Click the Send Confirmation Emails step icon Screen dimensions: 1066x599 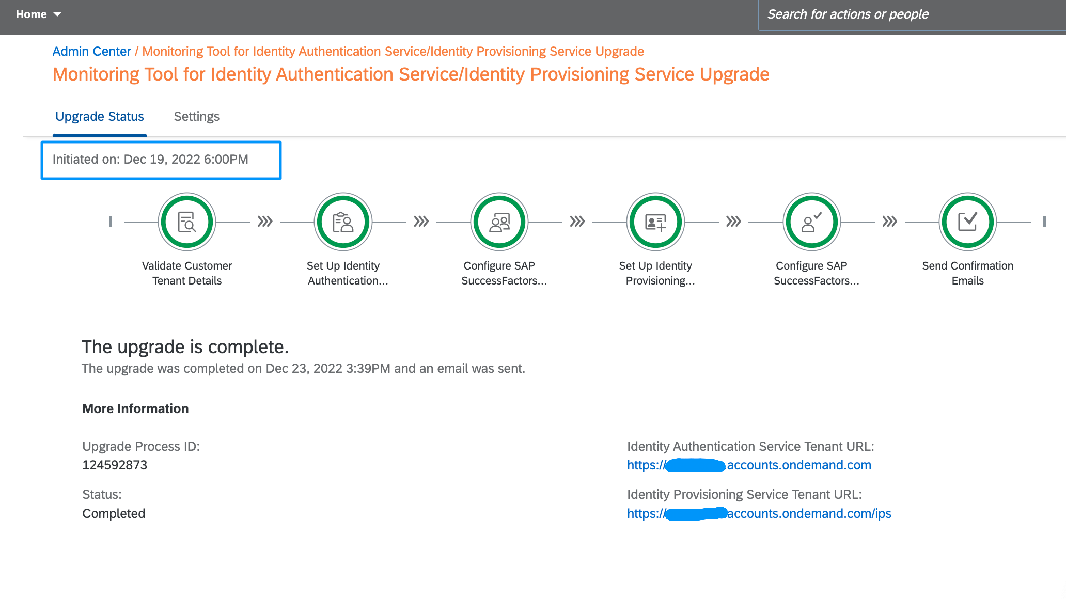click(x=968, y=222)
